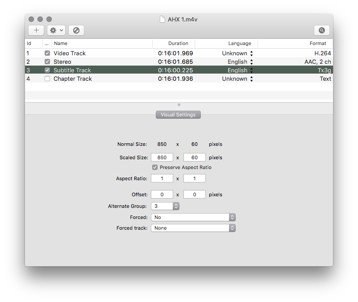Click the Format column header
The image size is (358, 302).
pos(296,43)
